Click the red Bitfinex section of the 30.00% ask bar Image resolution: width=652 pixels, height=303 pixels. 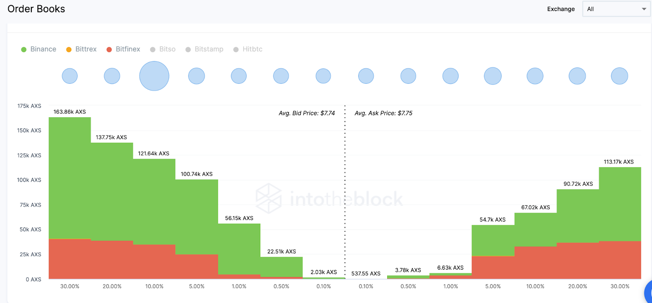[620, 260]
